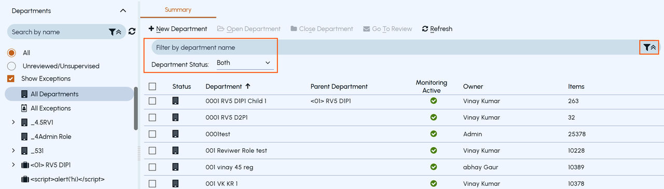Sort by Parent Department column header
This screenshot has width=664, height=189.
[x=339, y=87]
